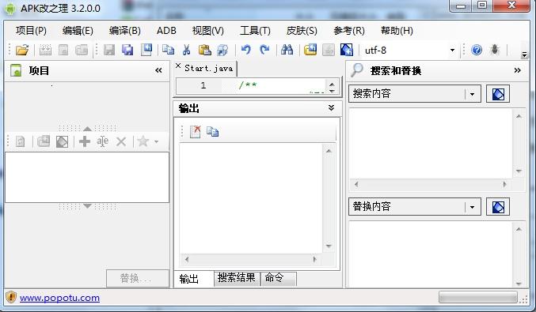The height and width of the screenshot is (312, 536).
Task: Close the Start.java tab
Action: [x=178, y=66]
